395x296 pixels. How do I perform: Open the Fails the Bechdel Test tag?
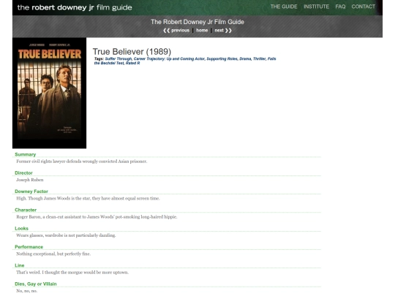(185, 61)
